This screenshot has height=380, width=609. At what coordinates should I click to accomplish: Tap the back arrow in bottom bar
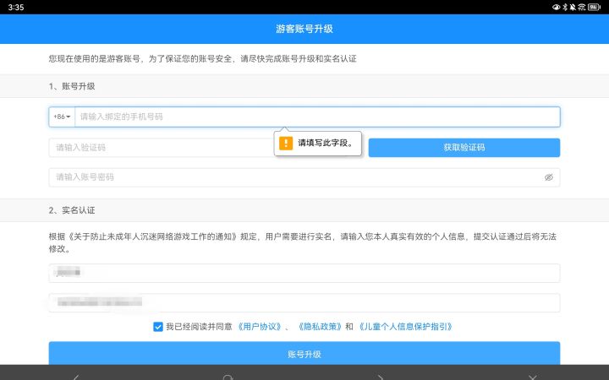point(76,376)
